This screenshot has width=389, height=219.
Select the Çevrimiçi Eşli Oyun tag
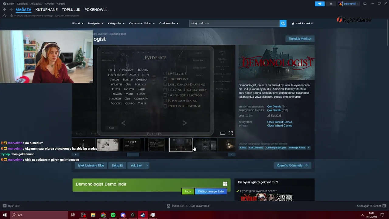(x=276, y=148)
